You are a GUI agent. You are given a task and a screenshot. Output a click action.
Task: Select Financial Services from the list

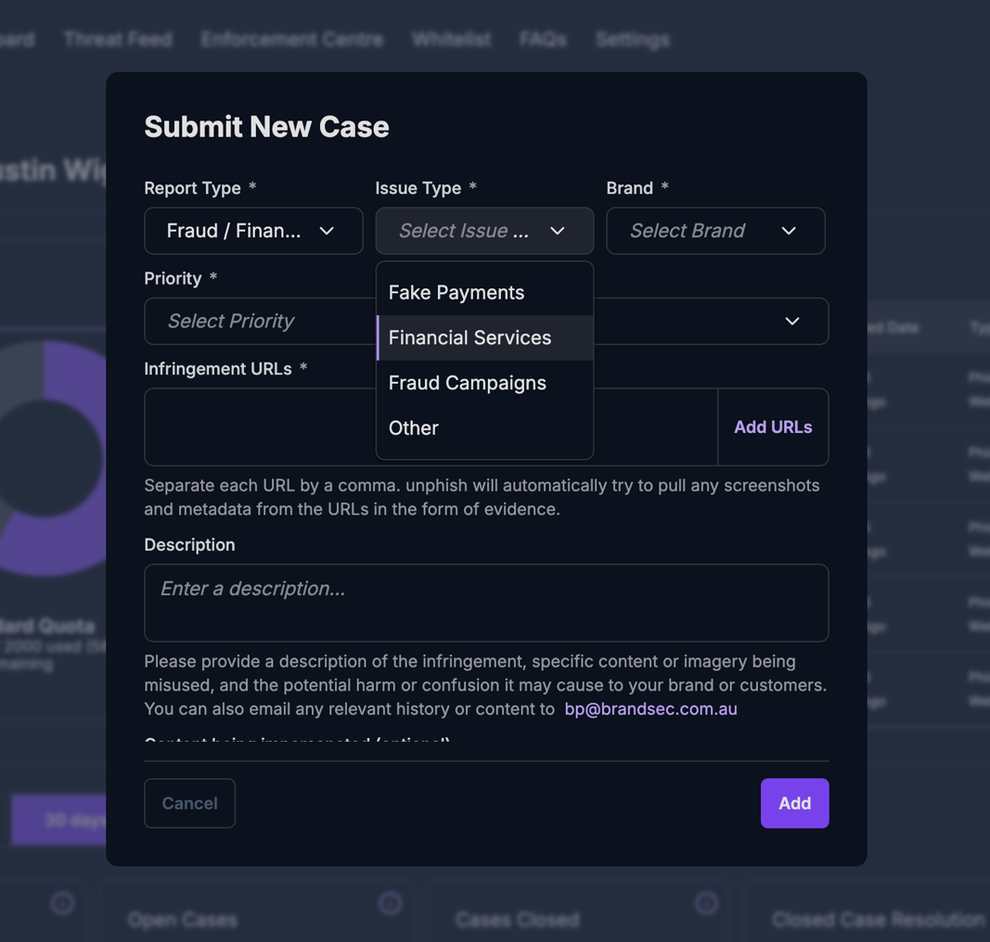pos(469,337)
